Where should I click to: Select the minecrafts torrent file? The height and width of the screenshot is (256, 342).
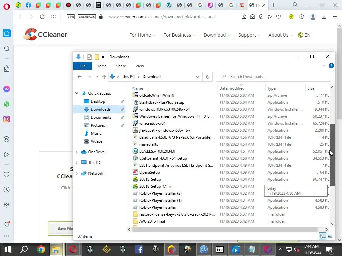coord(149,144)
